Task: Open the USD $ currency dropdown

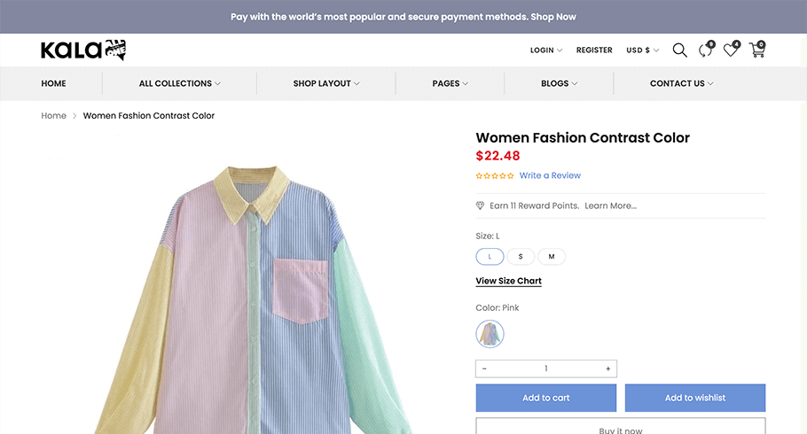Action: (x=642, y=50)
